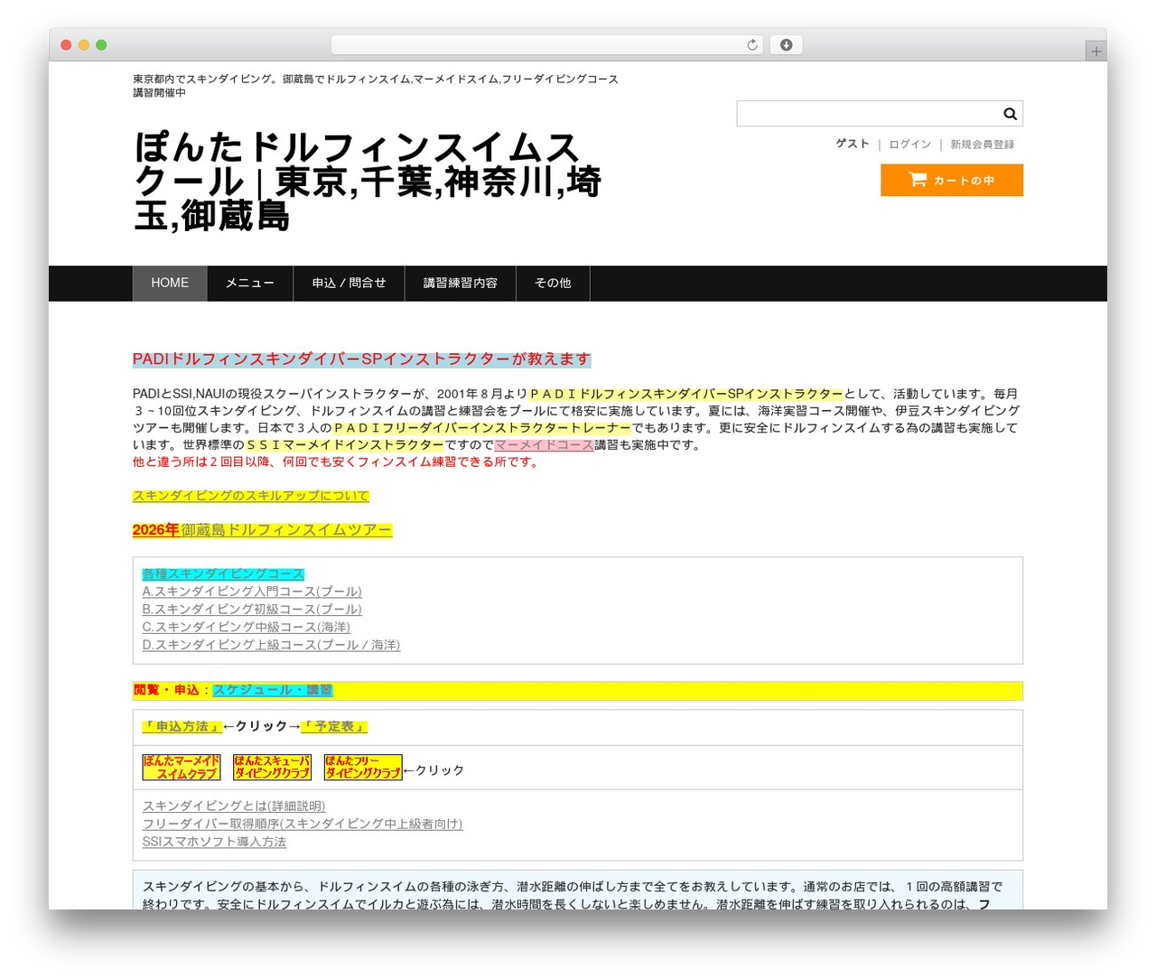Click the browser address bar
Image resolution: width=1156 pixels, height=979 pixels.
click(x=546, y=45)
